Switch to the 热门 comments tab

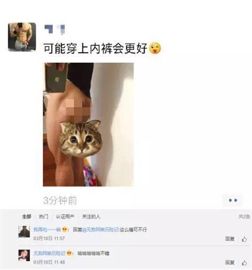(44, 217)
